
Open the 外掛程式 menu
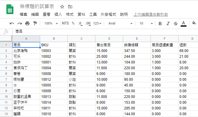point(108,15)
